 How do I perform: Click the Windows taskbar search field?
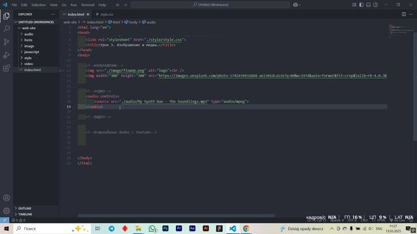52,228
